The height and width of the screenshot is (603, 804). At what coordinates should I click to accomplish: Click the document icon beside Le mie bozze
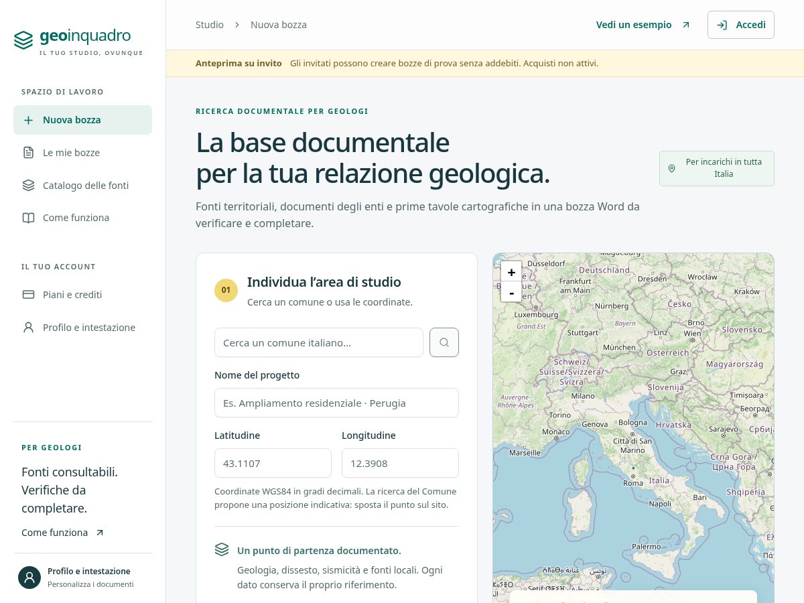pos(28,153)
